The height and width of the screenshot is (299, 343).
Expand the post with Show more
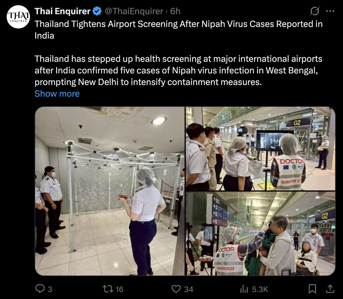pyautogui.click(x=57, y=94)
